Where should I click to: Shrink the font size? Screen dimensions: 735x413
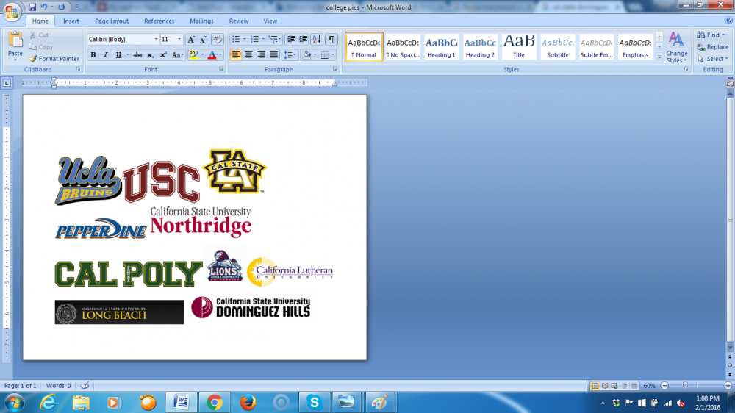pos(203,40)
